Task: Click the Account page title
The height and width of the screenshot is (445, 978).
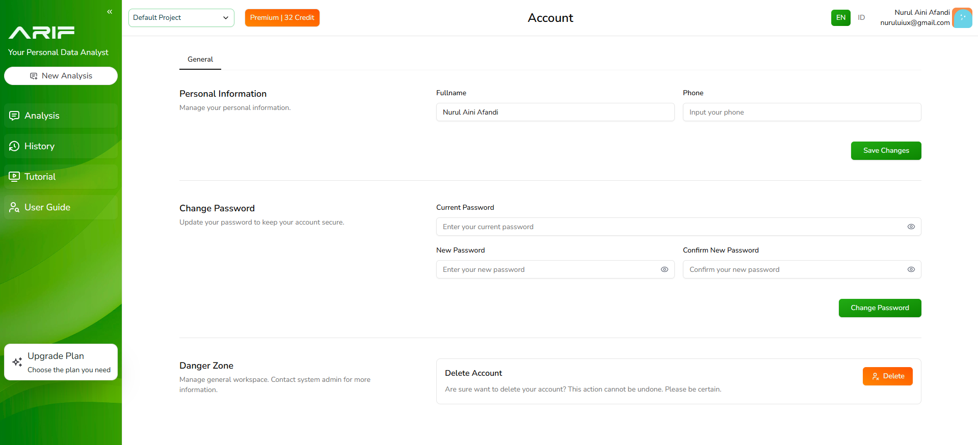Action: point(550,18)
